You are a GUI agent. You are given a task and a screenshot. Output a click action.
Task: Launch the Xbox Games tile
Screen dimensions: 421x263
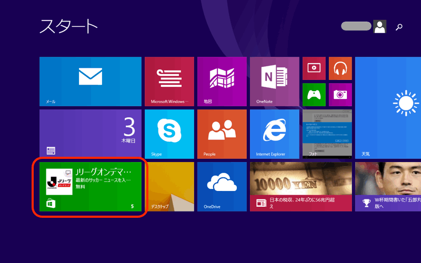tap(314, 95)
